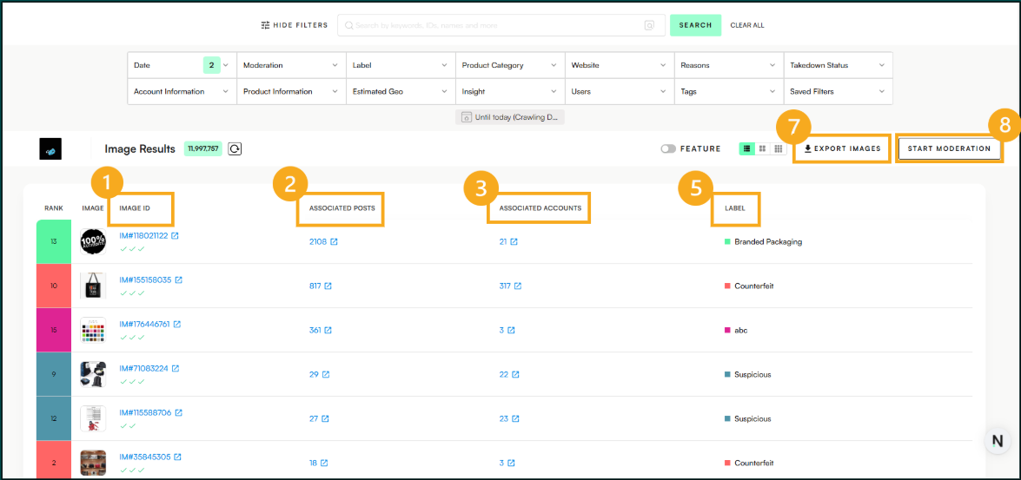The height and width of the screenshot is (480, 1021).
Task: Sort by the IMAGE ID column header
Action: 135,208
